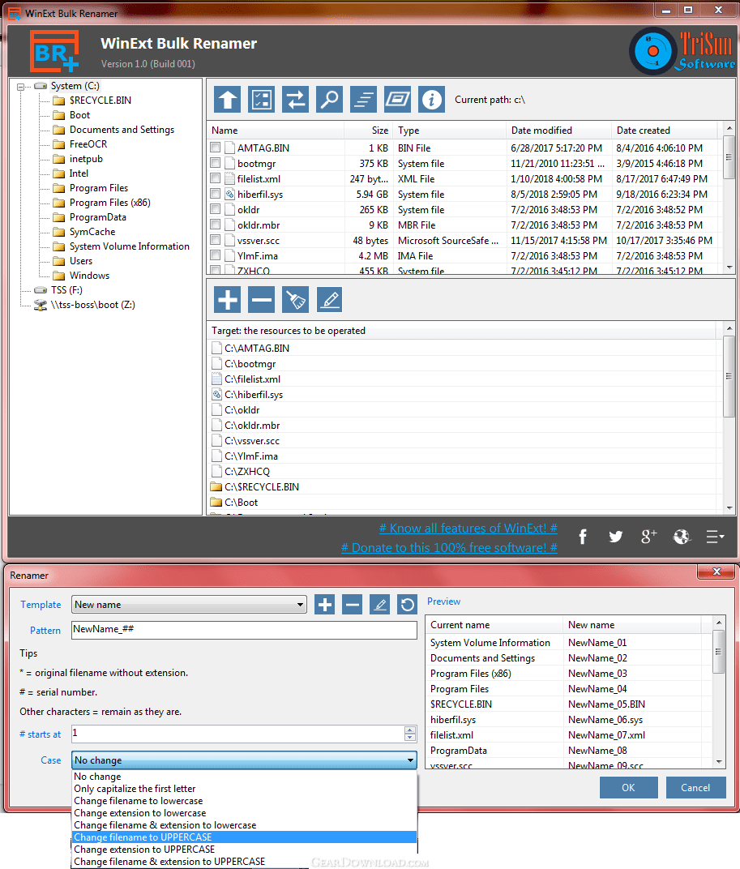Tick the hiberfil.sys checkbox

tap(216, 194)
